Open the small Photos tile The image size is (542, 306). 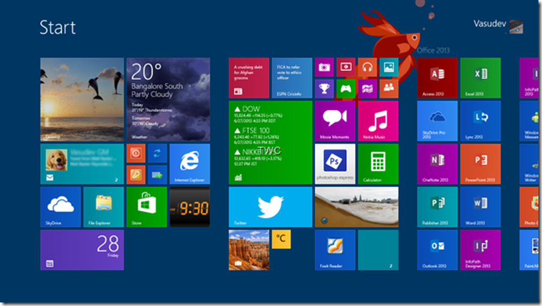389,67
